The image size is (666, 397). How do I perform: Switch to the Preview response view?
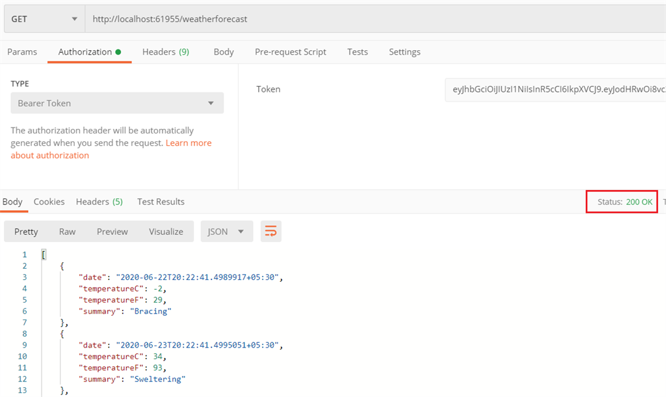[112, 231]
